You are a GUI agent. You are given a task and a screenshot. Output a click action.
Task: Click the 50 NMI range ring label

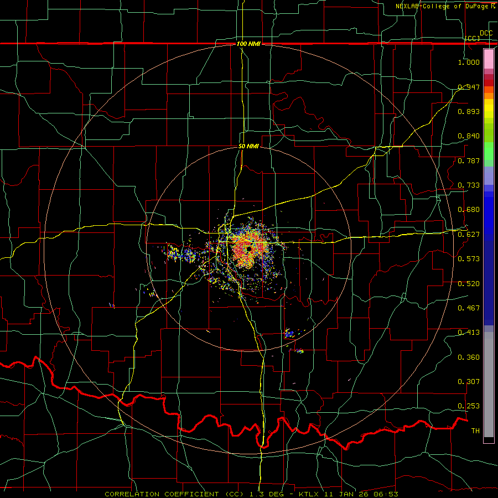pyautogui.click(x=248, y=147)
